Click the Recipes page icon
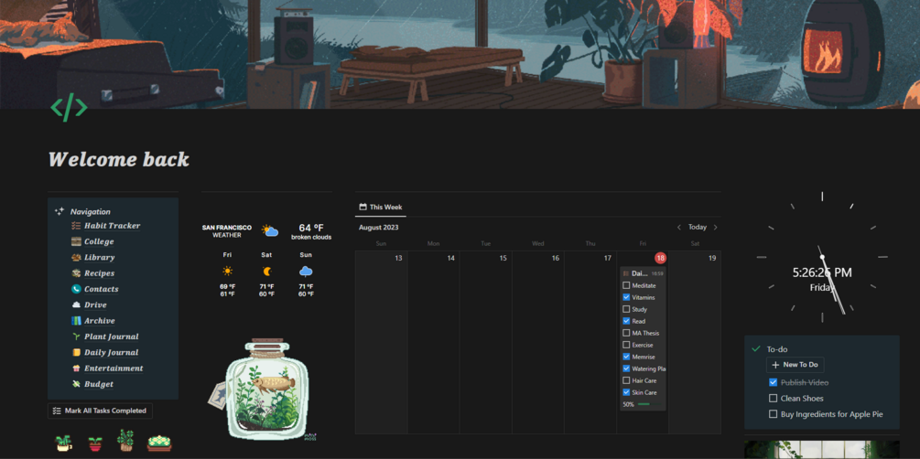The height and width of the screenshot is (459, 920). tap(76, 273)
